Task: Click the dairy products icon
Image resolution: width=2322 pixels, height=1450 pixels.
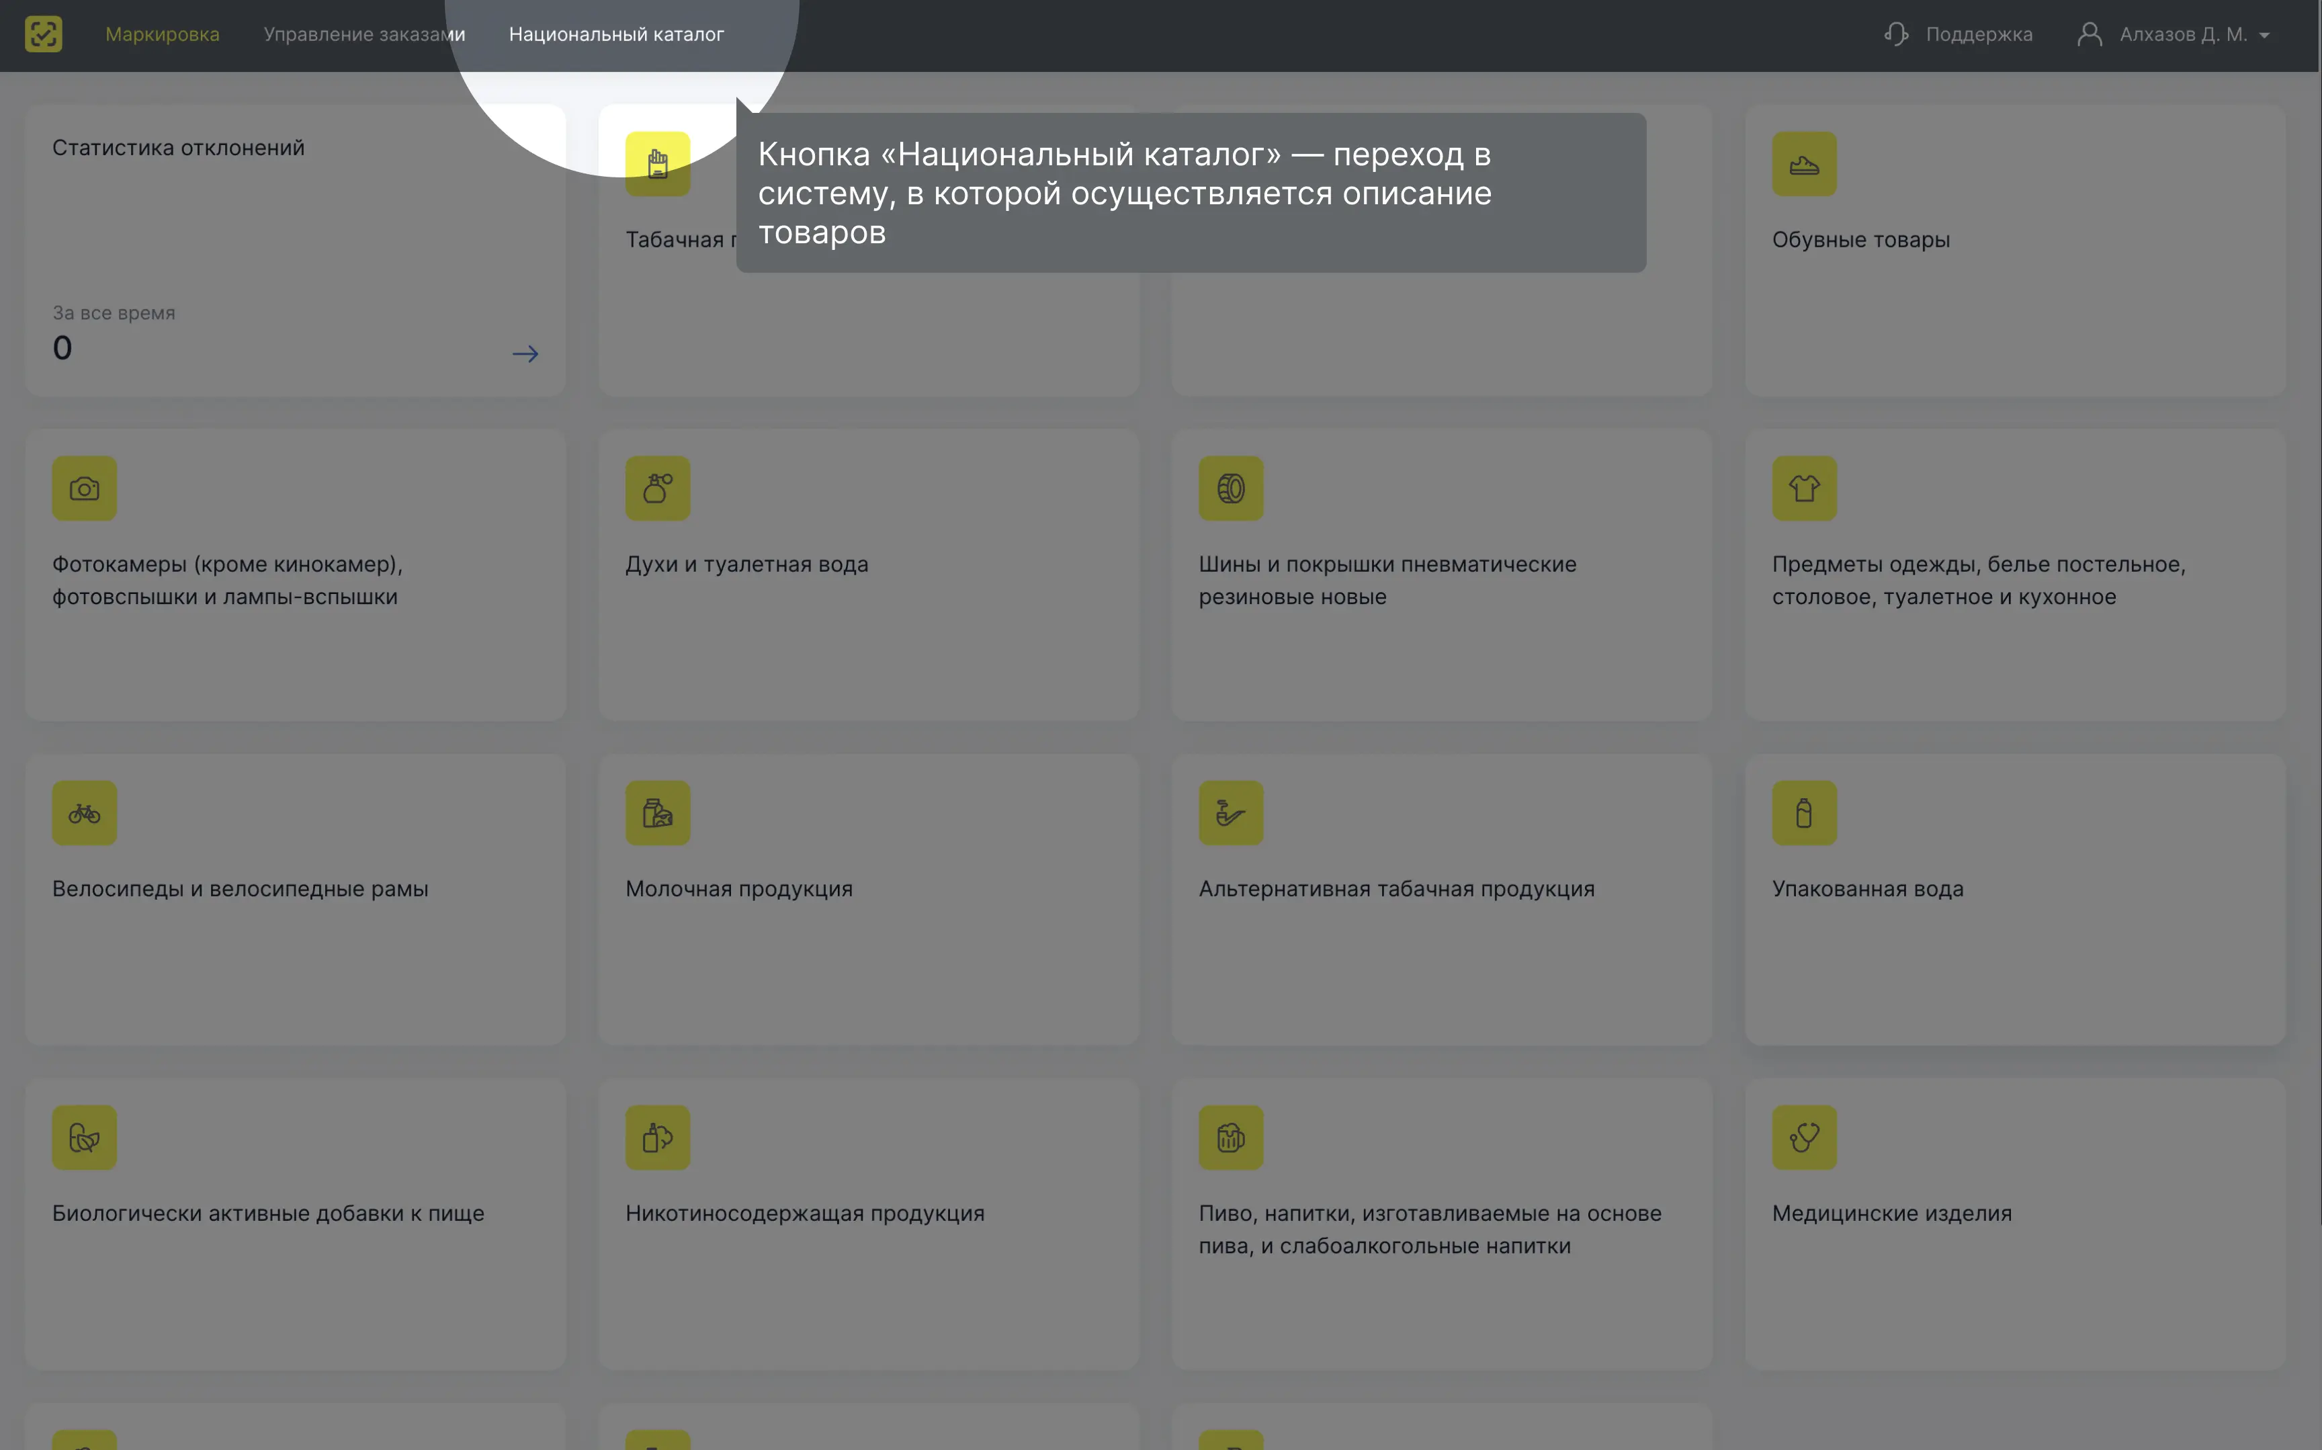Action: click(x=658, y=813)
